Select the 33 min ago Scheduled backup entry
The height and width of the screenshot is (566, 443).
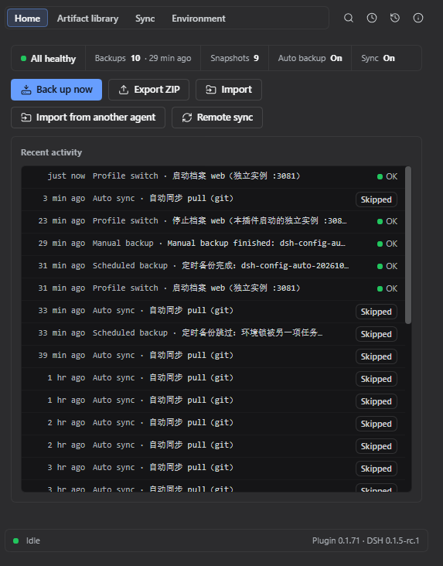(213, 333)
